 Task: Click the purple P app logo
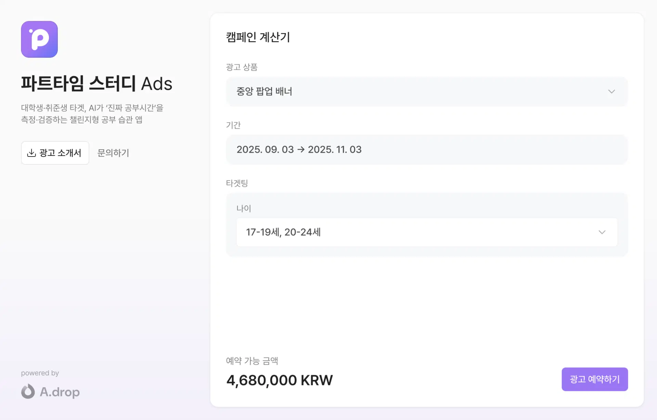39,39
